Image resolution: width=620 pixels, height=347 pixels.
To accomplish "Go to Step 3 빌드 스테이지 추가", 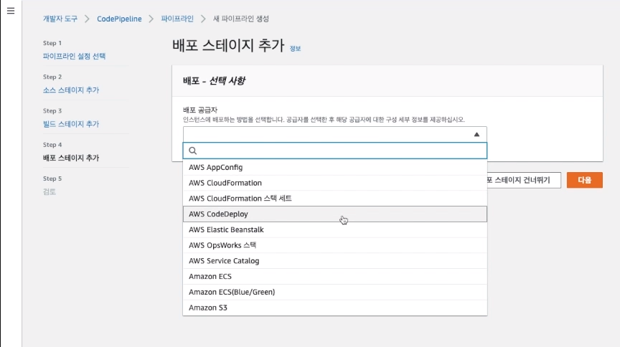I will [71, 124].
